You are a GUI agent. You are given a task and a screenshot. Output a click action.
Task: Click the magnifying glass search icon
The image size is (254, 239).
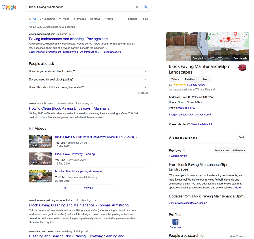[146, 7]
